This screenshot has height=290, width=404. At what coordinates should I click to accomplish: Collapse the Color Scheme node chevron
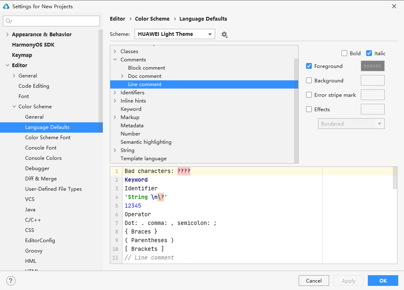point(14,106)
